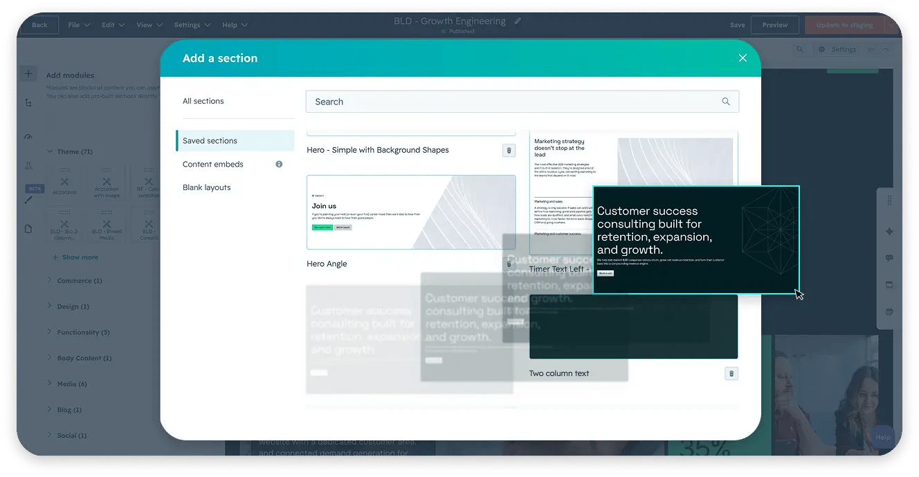919x477 pixels.
Task: Open Blank layouts category
Action: [x=207, y=187]
